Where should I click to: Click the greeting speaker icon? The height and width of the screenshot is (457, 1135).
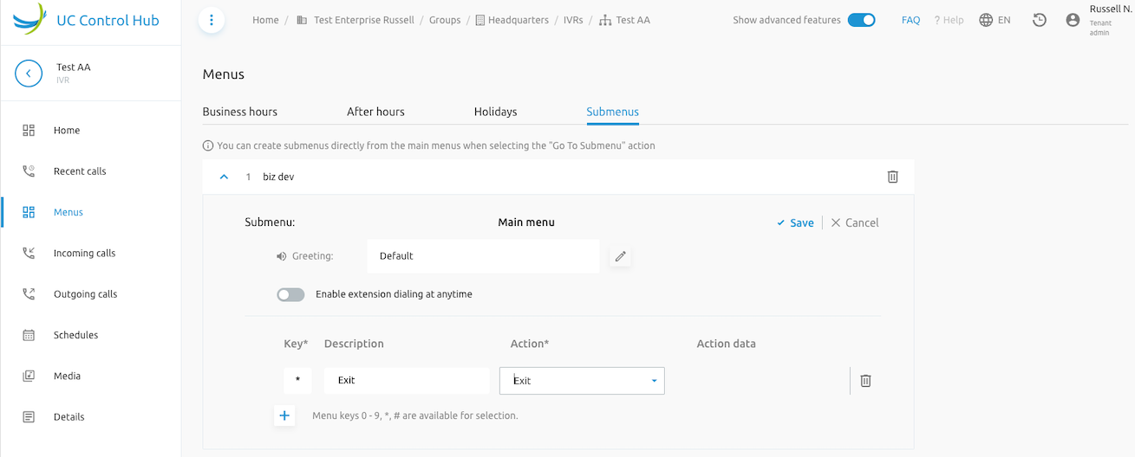click(x=281, y=256)
